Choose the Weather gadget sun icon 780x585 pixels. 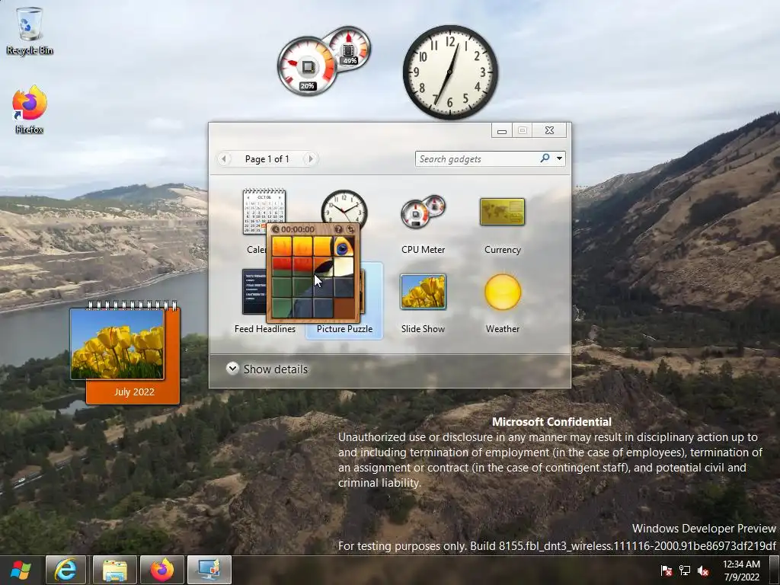click(x=503, y=292)
